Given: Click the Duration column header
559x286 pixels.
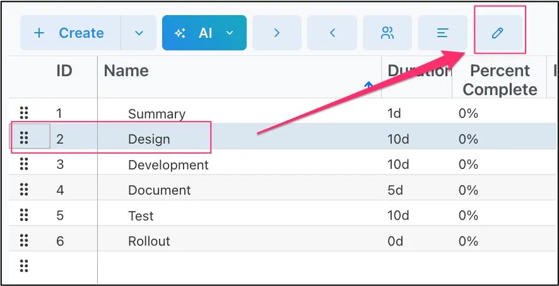Looking at the screenshot, I should coord(419,71).
